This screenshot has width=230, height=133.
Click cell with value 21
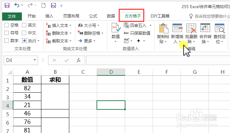click(x=27, y=105)
